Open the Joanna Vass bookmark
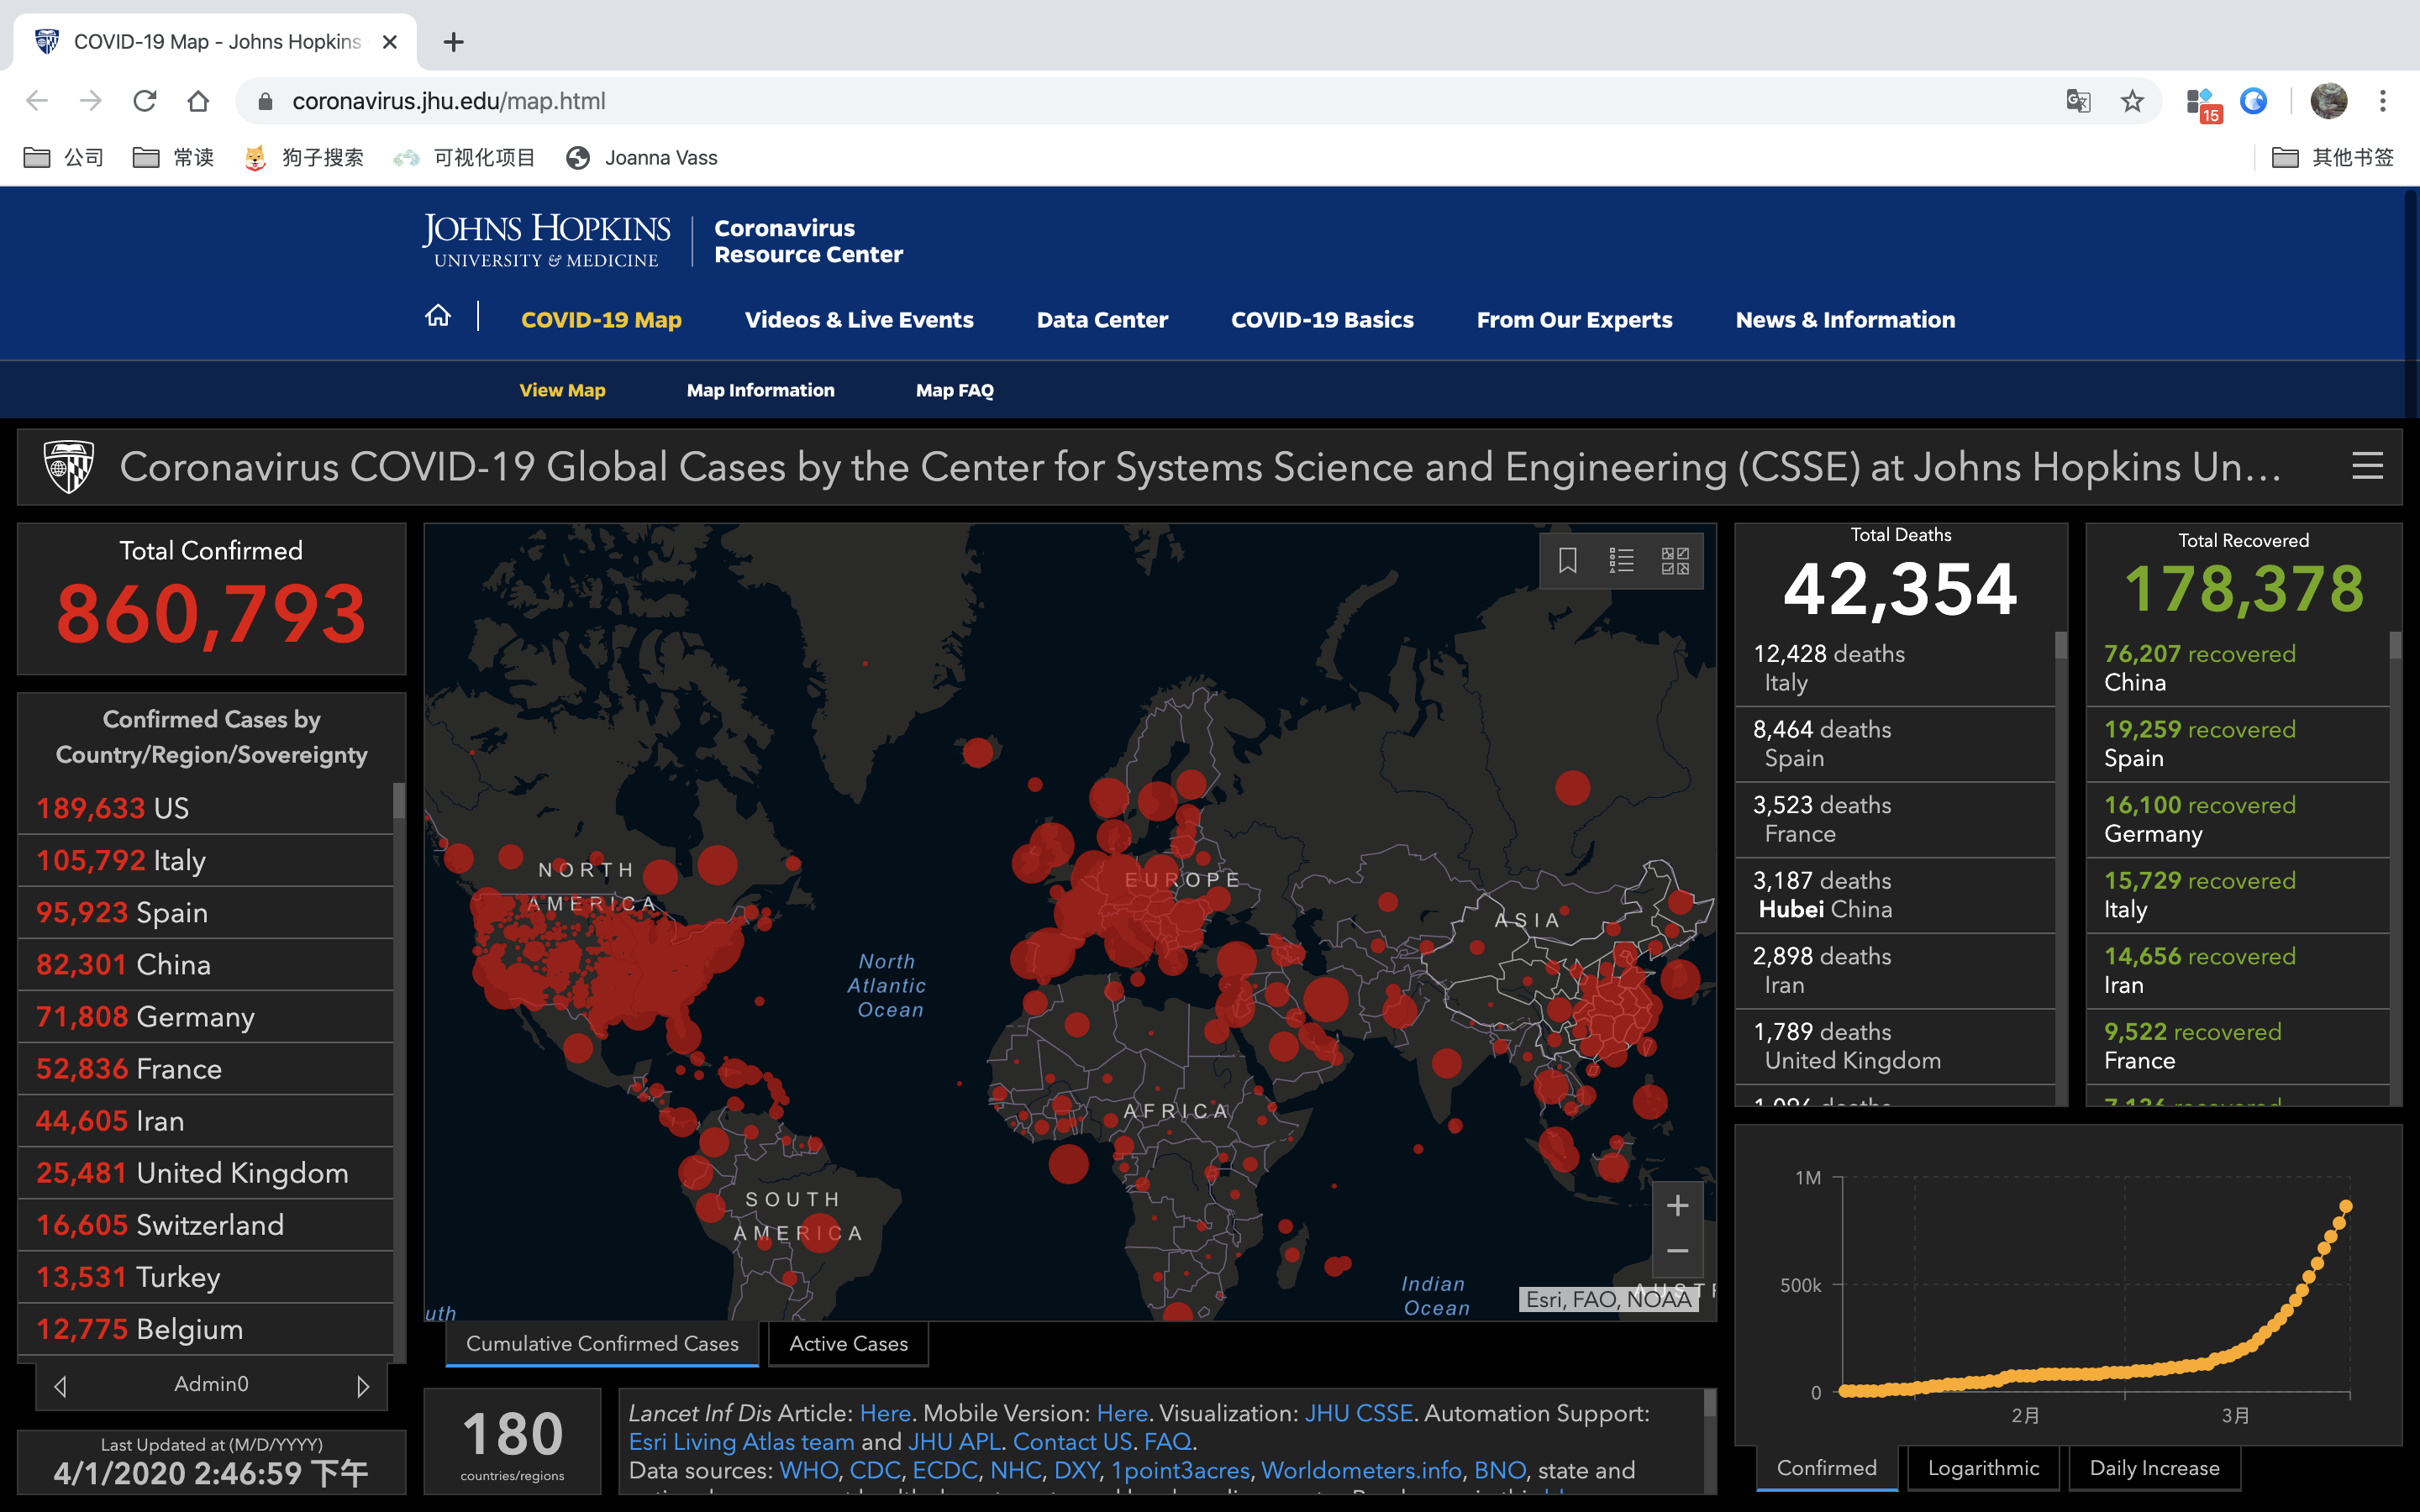2420x1512 pixels. click(x=642, y=157)
